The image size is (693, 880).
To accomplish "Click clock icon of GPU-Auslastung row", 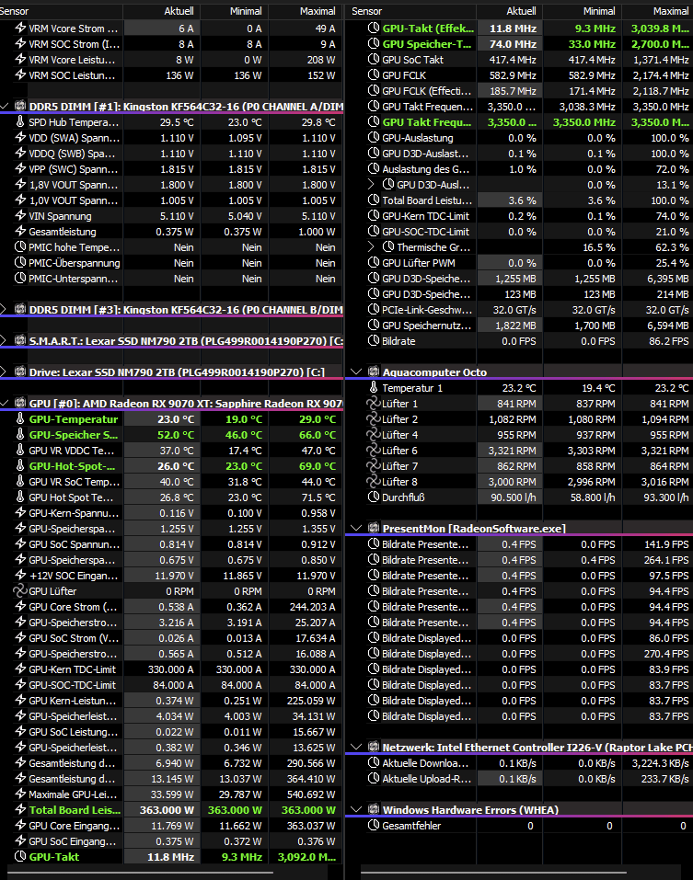I will pos(374,138).
